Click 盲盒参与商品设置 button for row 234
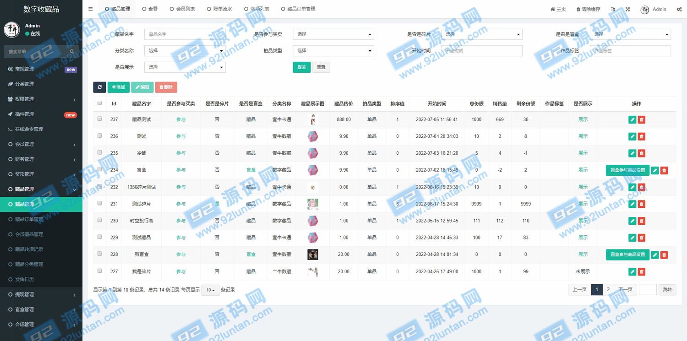687x341 pixels. [x=627, y=170]
